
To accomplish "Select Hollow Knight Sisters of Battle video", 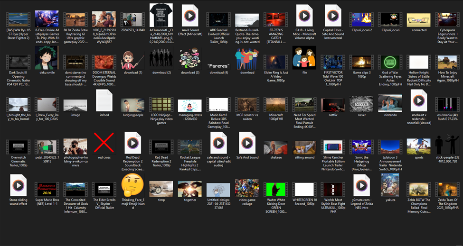I will (x=419, y=62).
